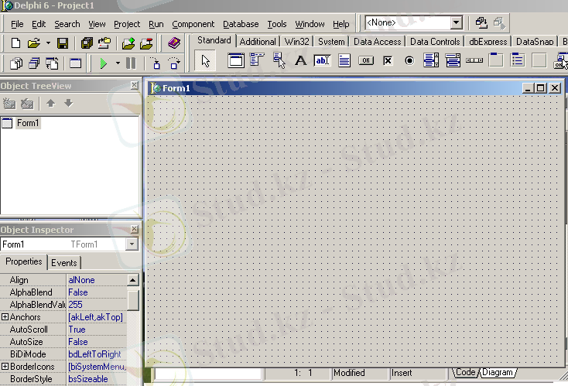Select the GroupBox component icon
The width and height of the screenshot is (568, 386).
tap(496, 60)
